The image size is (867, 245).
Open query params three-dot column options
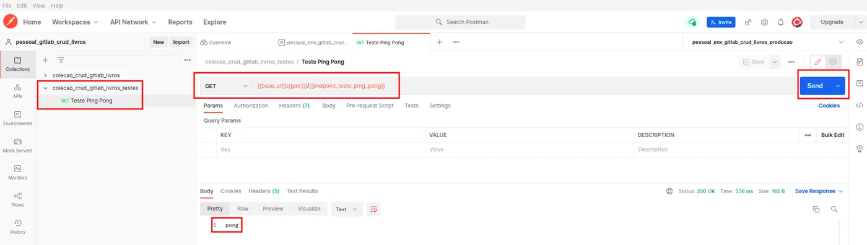[x=808, y=135]
